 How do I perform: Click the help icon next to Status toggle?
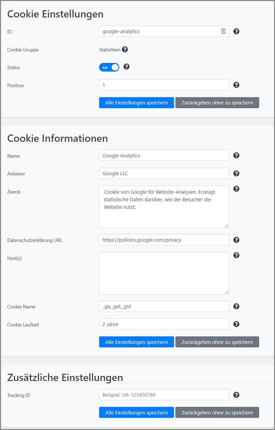[x=126, y=67]
